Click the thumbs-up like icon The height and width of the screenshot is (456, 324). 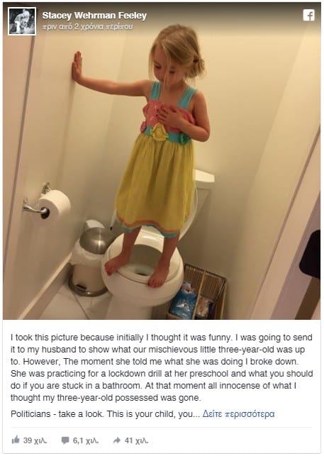(x=16, y=440)
